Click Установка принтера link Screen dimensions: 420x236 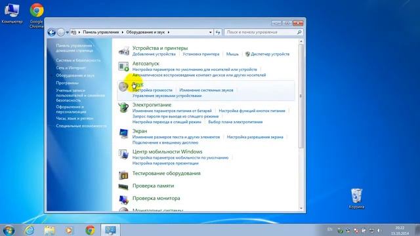point(201,54)
